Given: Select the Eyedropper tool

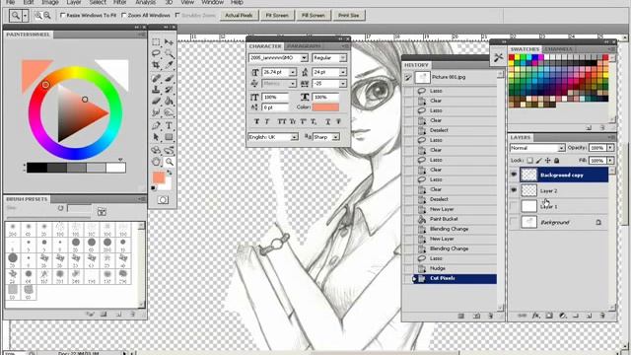Looking at the screenshot, I should [169, 65].
